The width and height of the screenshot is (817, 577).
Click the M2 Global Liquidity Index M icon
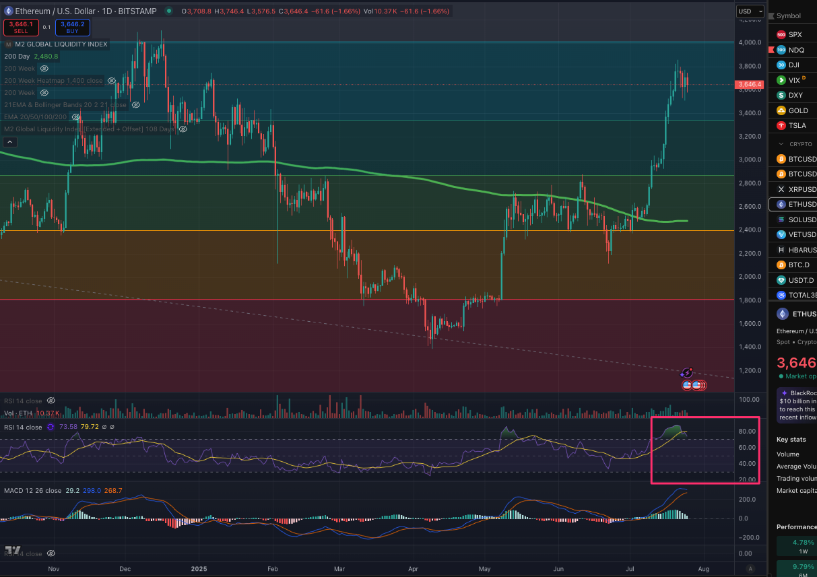8,44
